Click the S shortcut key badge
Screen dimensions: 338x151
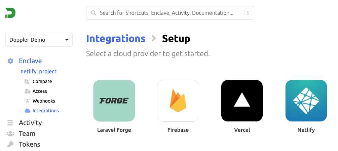tap(248, 13)
